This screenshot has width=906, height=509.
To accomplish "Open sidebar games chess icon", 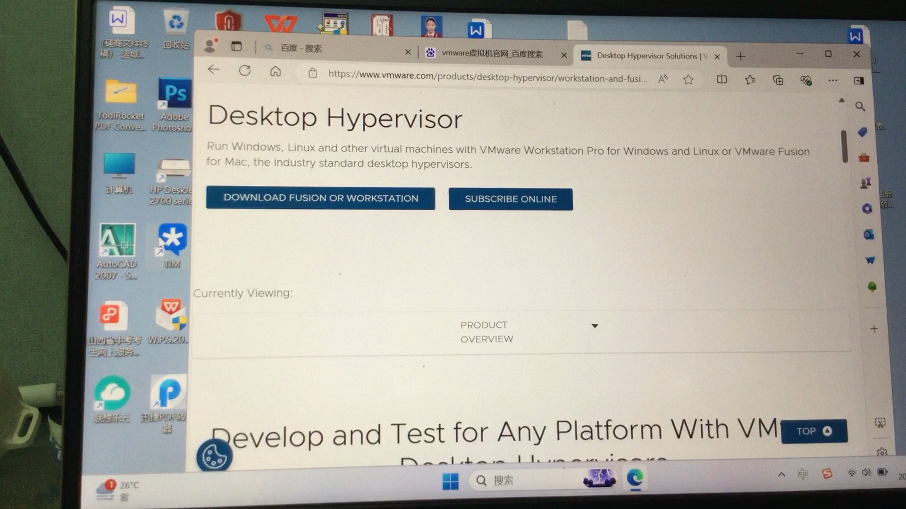I will point(865,183).
